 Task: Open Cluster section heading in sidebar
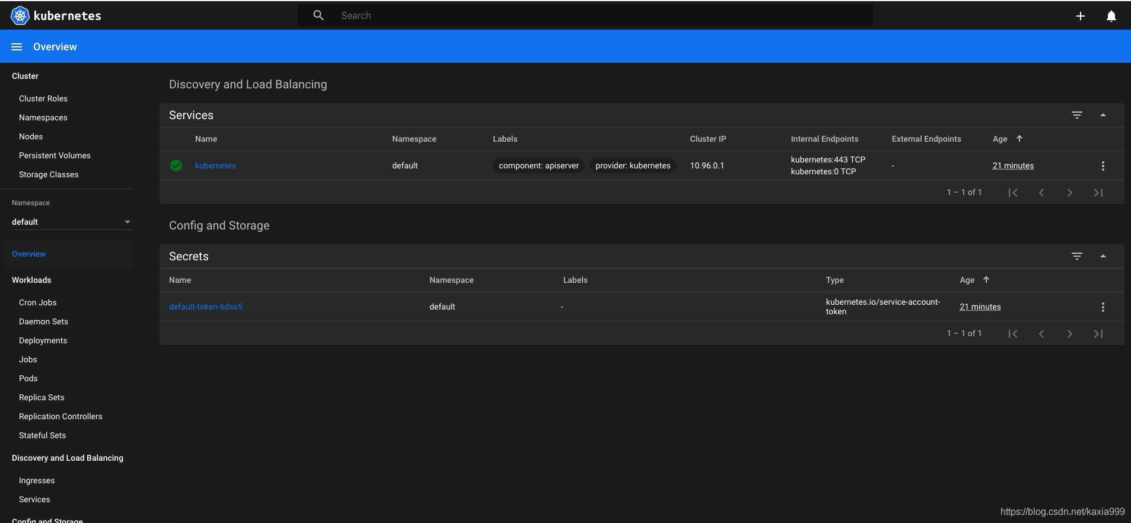point(25,76)
